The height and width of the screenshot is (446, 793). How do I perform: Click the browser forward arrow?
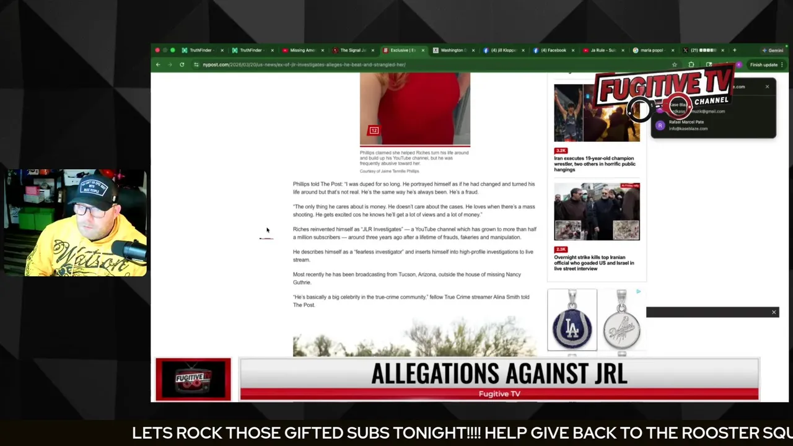(170, 64)
